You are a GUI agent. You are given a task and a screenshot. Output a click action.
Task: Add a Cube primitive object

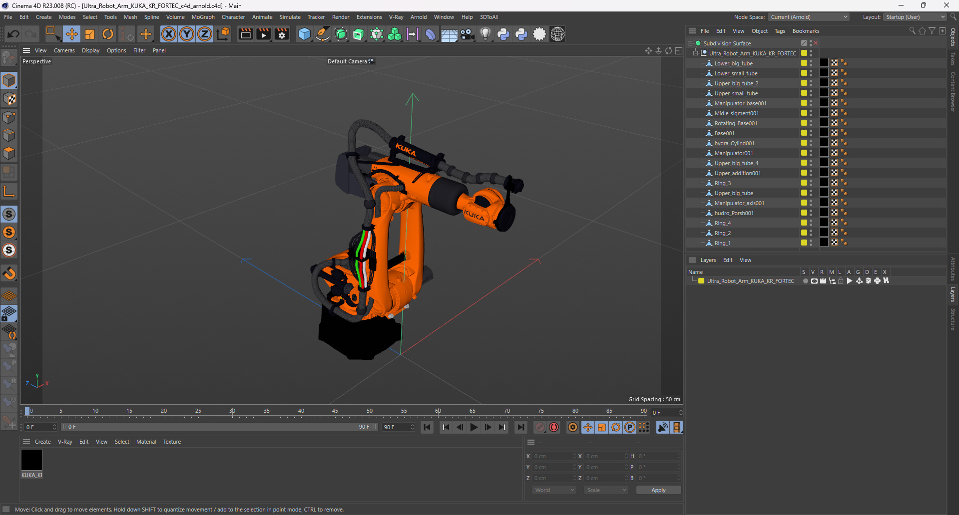(x=304, y=34)
